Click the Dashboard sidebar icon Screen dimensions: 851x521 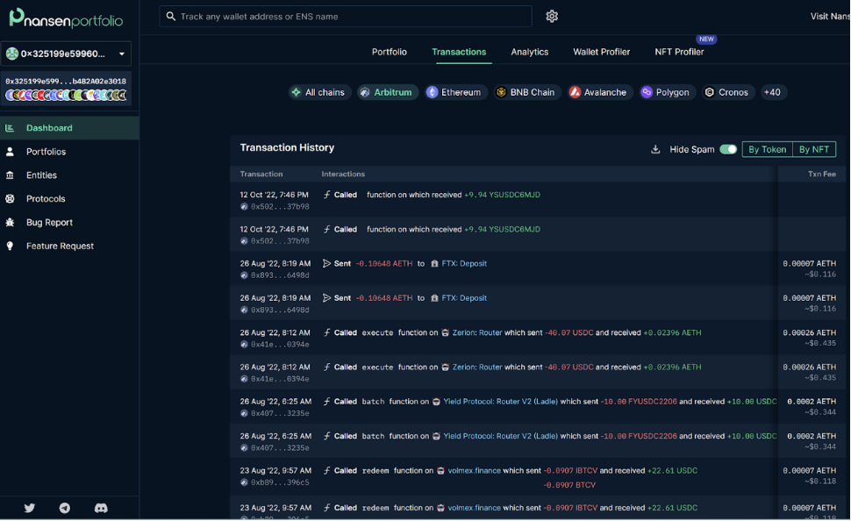point(10,128)
